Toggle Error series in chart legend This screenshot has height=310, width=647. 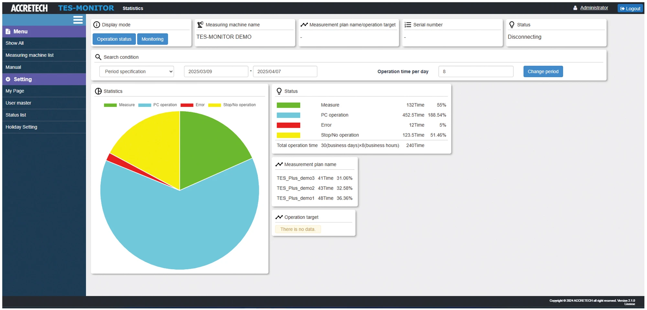coord(192,105)
